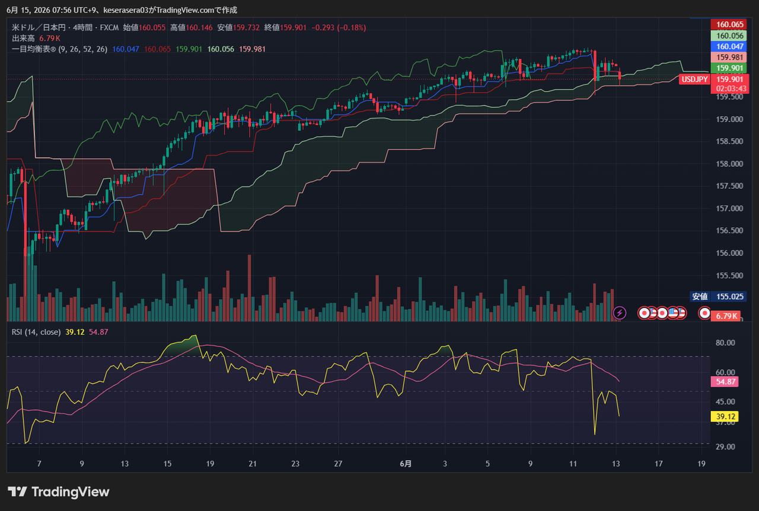Click date 21 on the time axis
Screen dimensions: 759x511
coord(253,464)
